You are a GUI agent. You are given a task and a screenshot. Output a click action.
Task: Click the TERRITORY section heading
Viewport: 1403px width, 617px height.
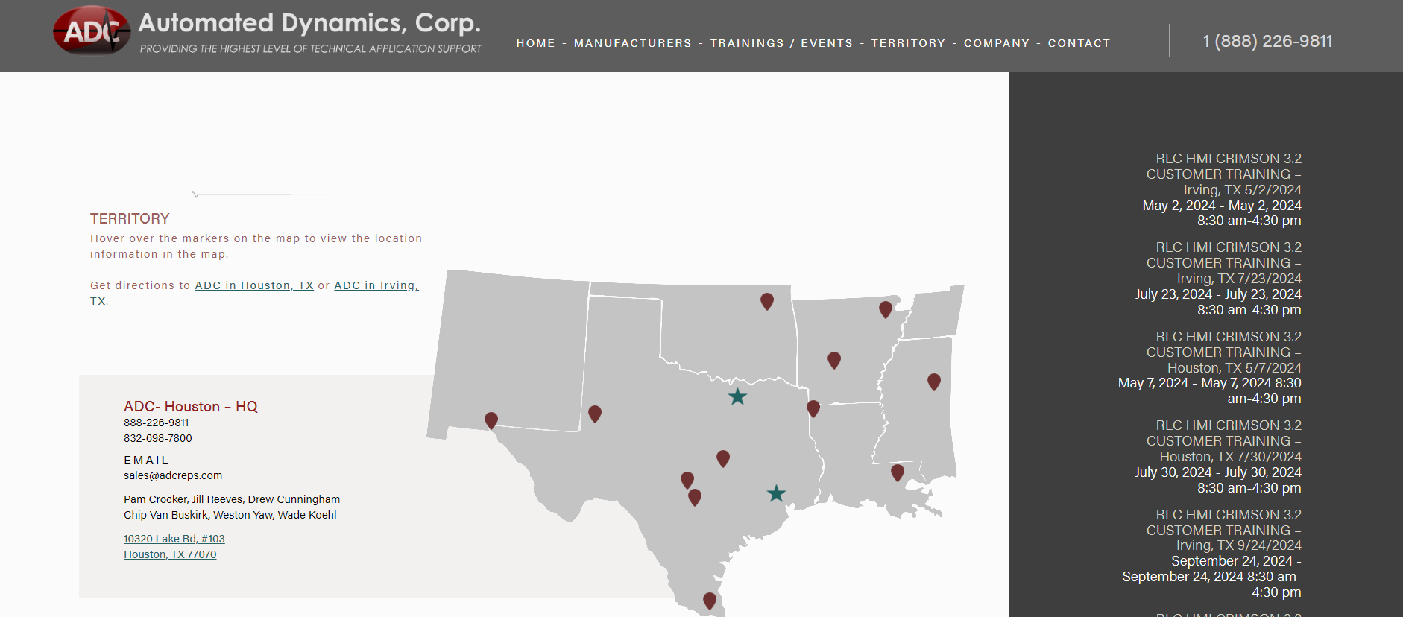[130, 218]
